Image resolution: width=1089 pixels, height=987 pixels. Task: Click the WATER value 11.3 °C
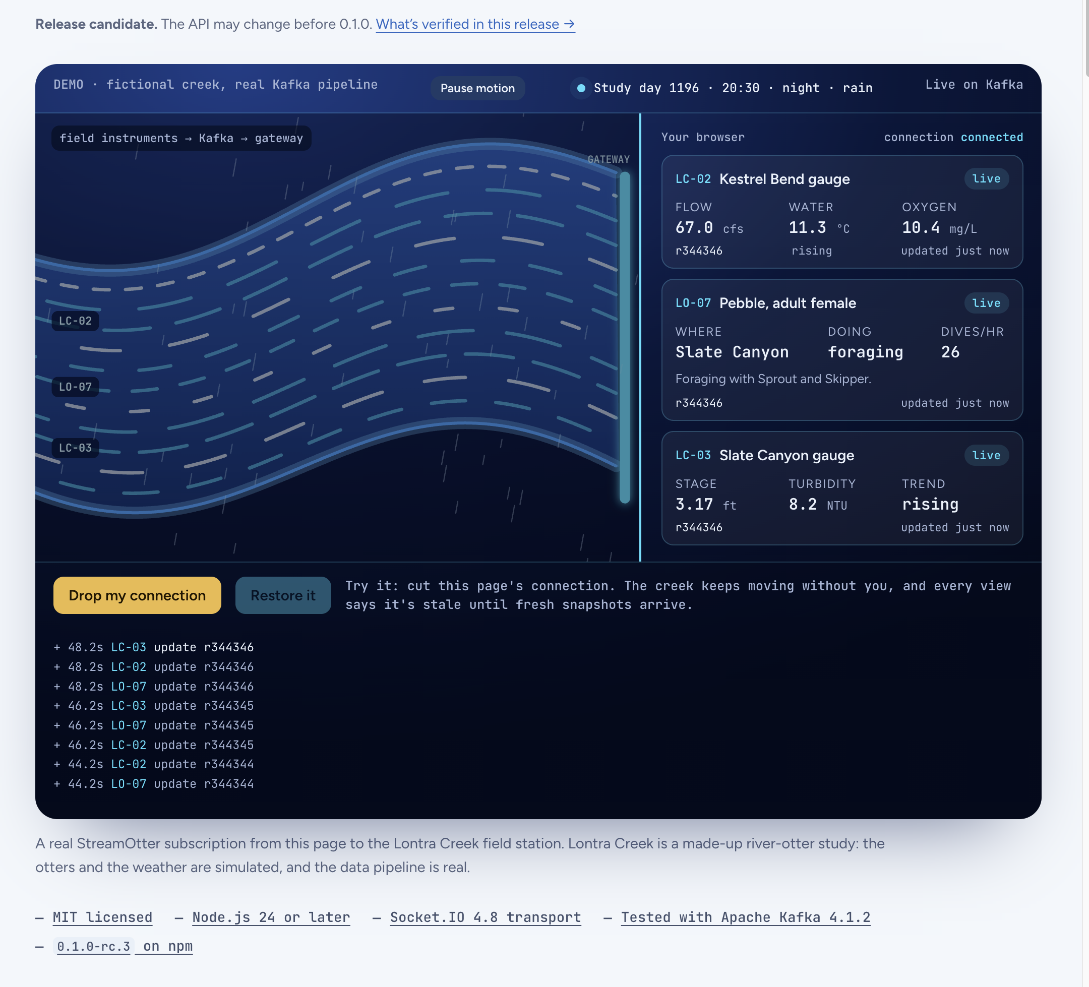[819, 228]
